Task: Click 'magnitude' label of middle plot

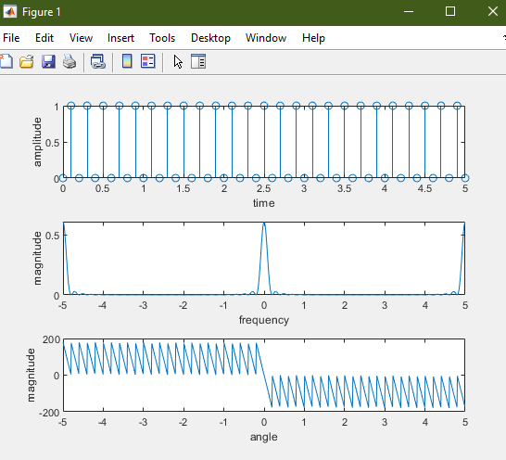Action: click(37, 258)
